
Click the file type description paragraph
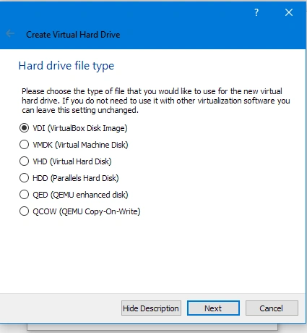[156, 101]
